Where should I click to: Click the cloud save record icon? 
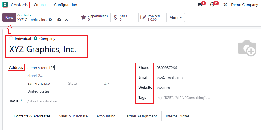coord(59,20)
